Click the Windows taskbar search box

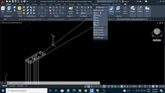point(27,91)
